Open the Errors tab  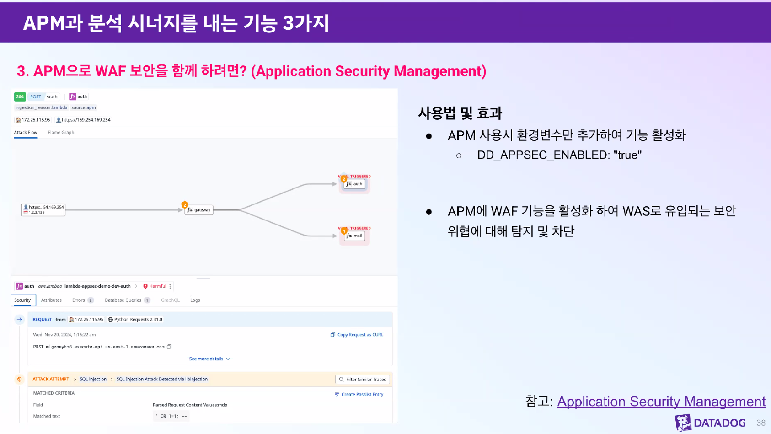click(x=83, y=300)
